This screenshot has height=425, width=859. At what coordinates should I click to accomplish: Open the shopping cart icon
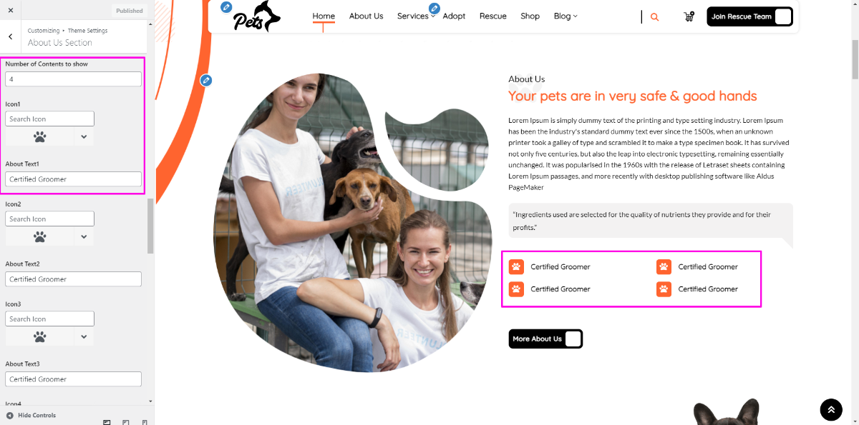pyautogui.click(x=689, y=16)
